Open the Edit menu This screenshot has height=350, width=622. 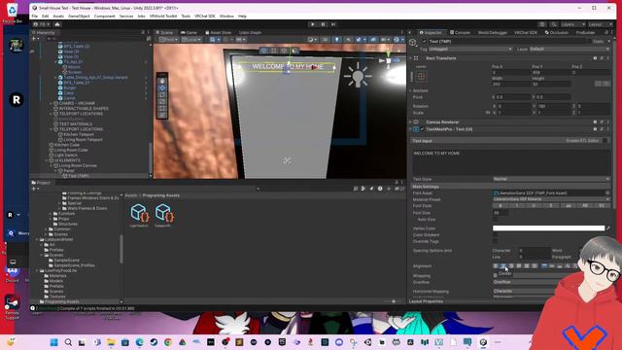tap(46, 17)
